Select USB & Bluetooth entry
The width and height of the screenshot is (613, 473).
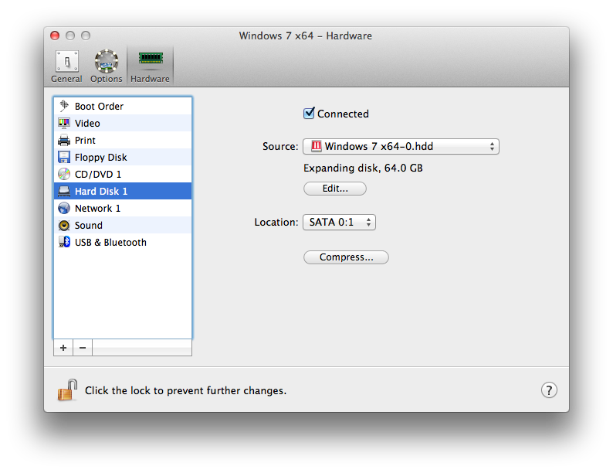(123, 242)
